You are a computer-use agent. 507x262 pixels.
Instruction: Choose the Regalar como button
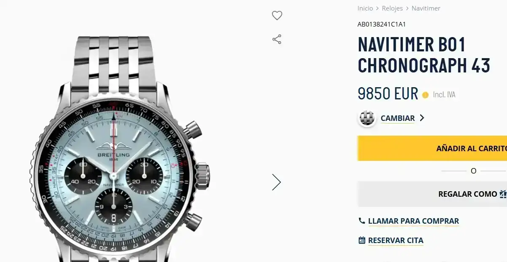[432, 194]
